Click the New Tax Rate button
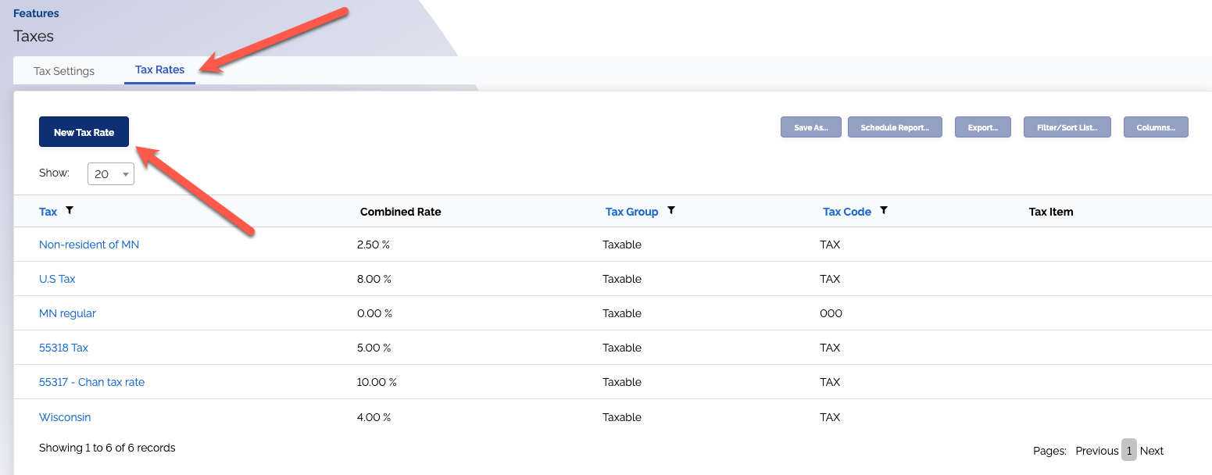Image resolution: width=1212 pixels, height=475 pixels. (84, 132)
